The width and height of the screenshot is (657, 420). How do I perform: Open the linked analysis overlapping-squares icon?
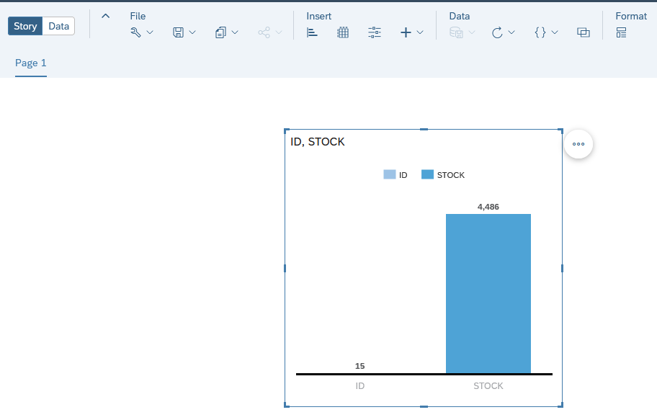(584, 32)
